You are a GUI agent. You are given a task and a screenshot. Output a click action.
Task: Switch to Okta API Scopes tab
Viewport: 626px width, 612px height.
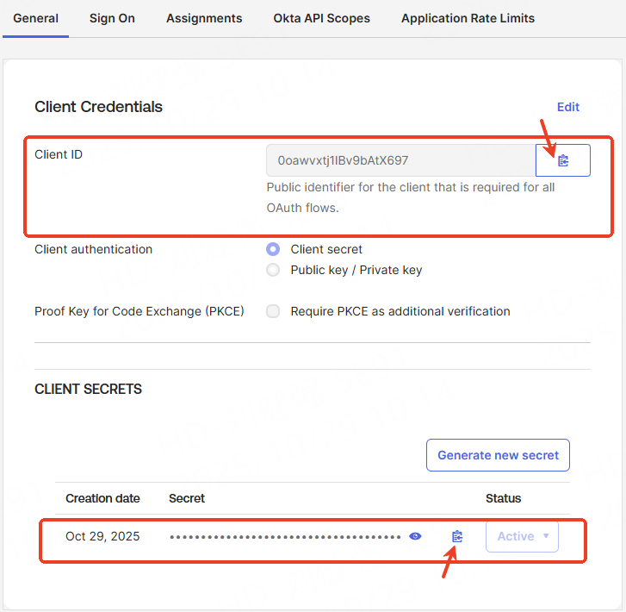(x=321, y=18)
